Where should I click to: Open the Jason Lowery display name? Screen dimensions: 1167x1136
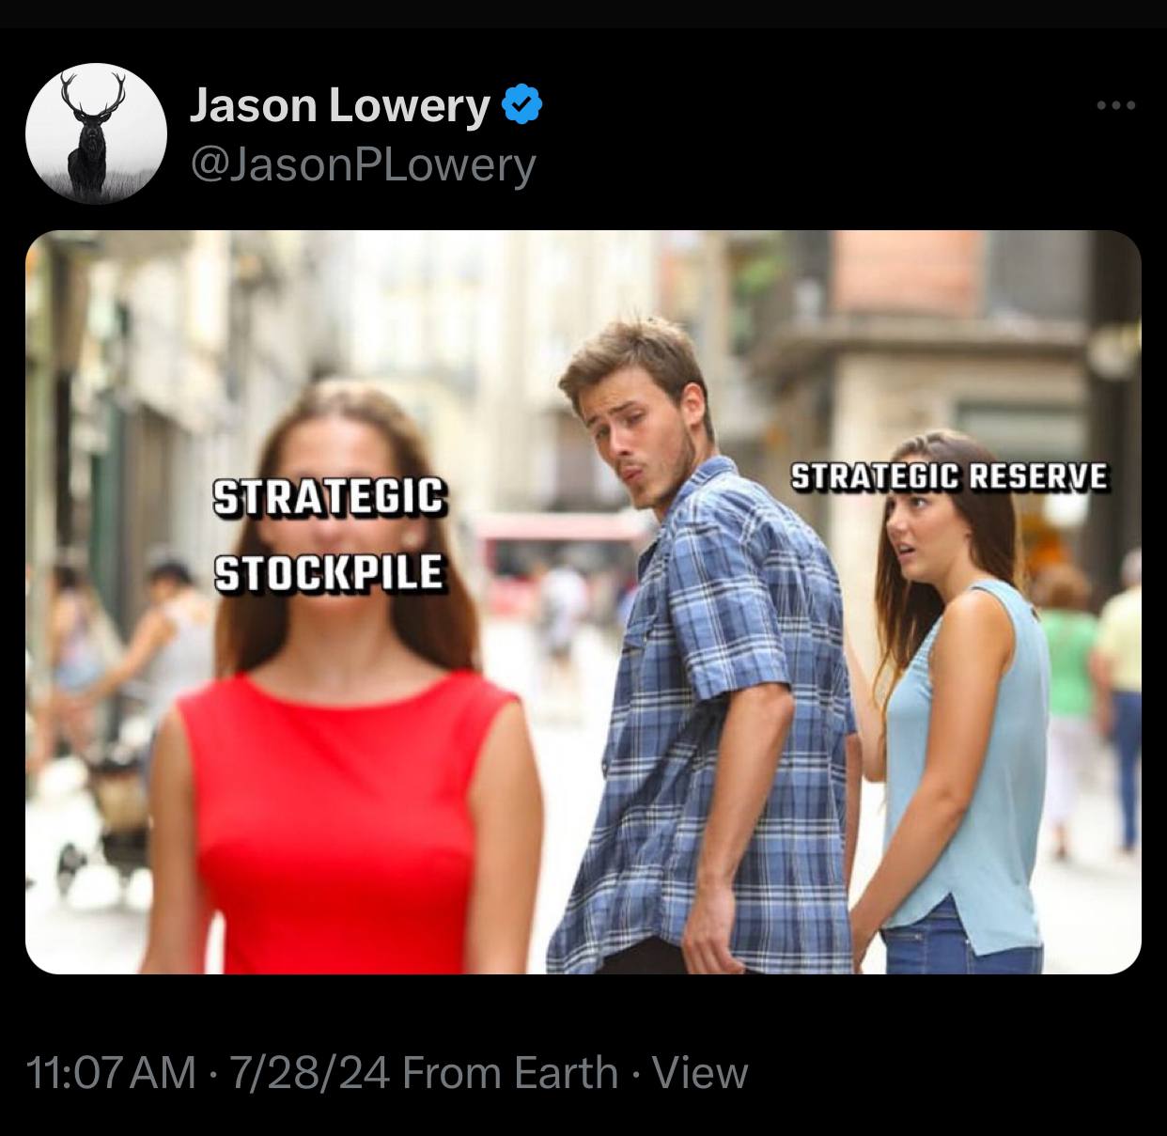(x=340, y=105)
